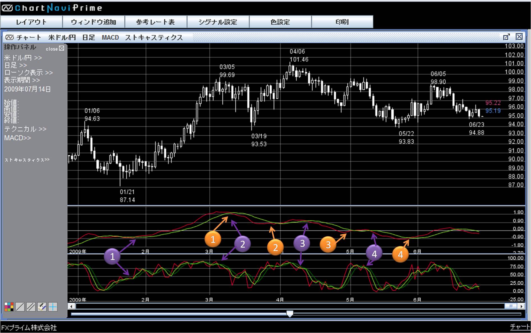Expand the テクニカル indicator options

25,129
